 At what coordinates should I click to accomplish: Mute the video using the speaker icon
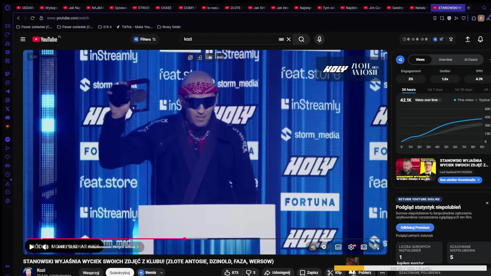pyautogui.click(x=45, y=247)
